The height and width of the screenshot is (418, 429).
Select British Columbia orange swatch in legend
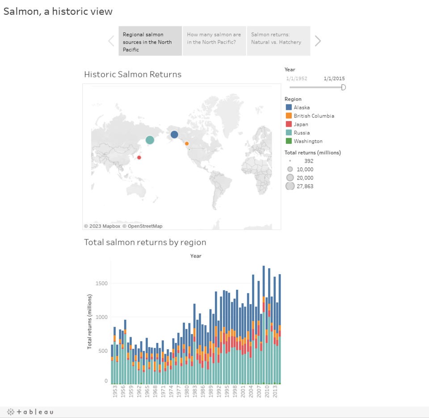pyautogui.click(x=289, y=116)
